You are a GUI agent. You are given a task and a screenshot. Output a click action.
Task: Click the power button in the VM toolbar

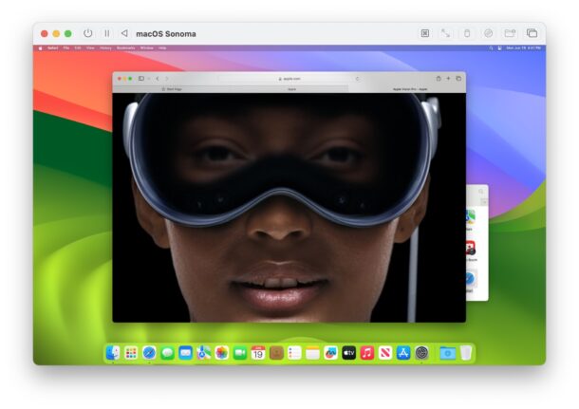(x=88, y=33)
